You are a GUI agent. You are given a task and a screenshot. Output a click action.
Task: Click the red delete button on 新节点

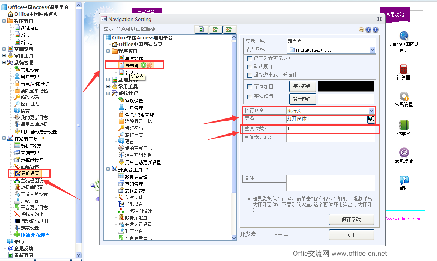pyautogui.click(x=149, y=65)
